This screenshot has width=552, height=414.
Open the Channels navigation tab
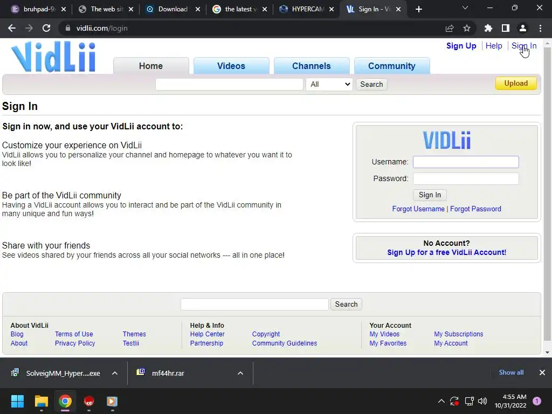tap(312, 66)
